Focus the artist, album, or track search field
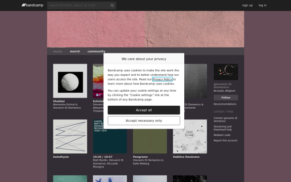The height and width of the screenshot is (182, 291). (81, 5)
